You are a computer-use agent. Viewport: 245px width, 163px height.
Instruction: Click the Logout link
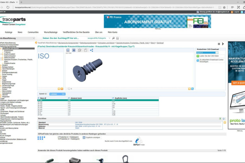click(236, 12)
